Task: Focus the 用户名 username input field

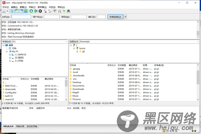Action: click(x=52, y=17)
